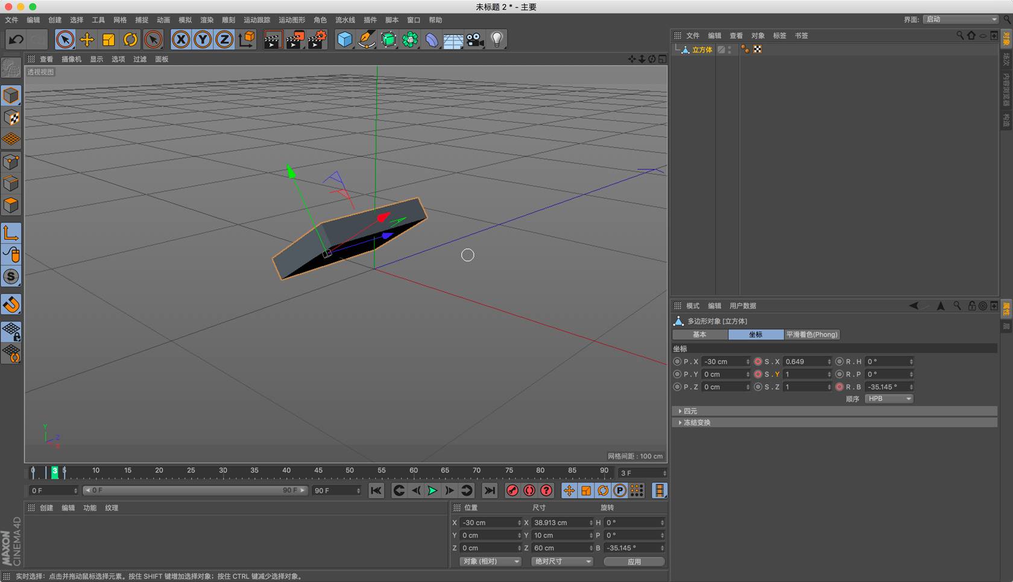Select the 立方体 object in Object Manager
This screenshot has width=1013, height=582.
point(702,50)
